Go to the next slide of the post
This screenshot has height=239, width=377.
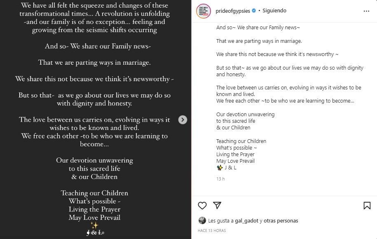[x=183, y=119]
